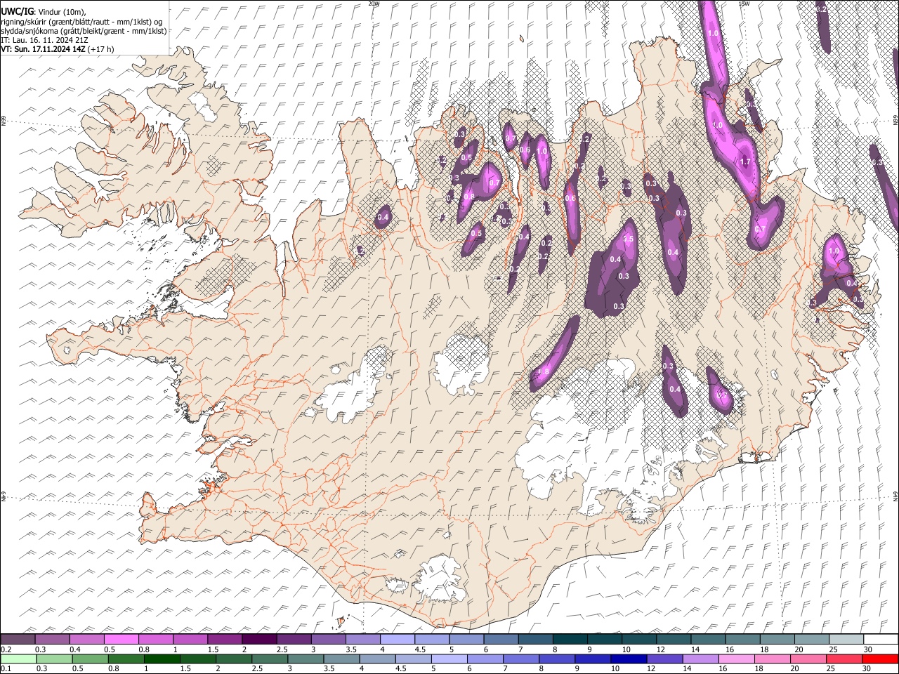This screenshot has width=899, height=674.
Task: Click the '0.1' label under the lower legend
Action: 6,668
